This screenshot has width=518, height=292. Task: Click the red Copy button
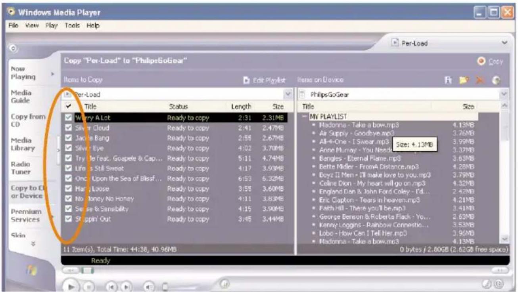pyautogui.click(x=490, y=62)
